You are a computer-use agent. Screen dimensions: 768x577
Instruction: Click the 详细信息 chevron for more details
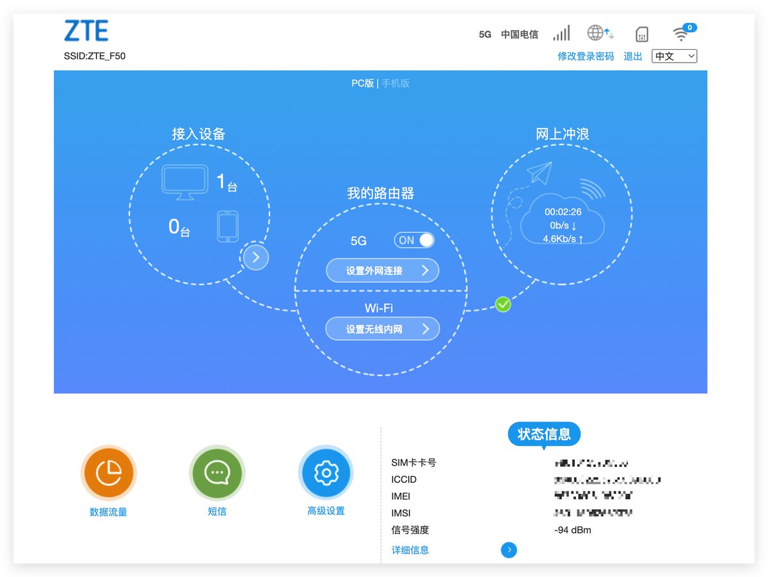509,549
